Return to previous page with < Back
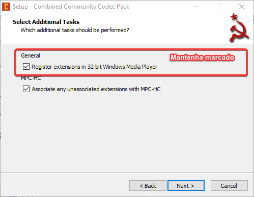Image resolution: width=254 pixels, height=197 pixels. (x=148, y=186)
